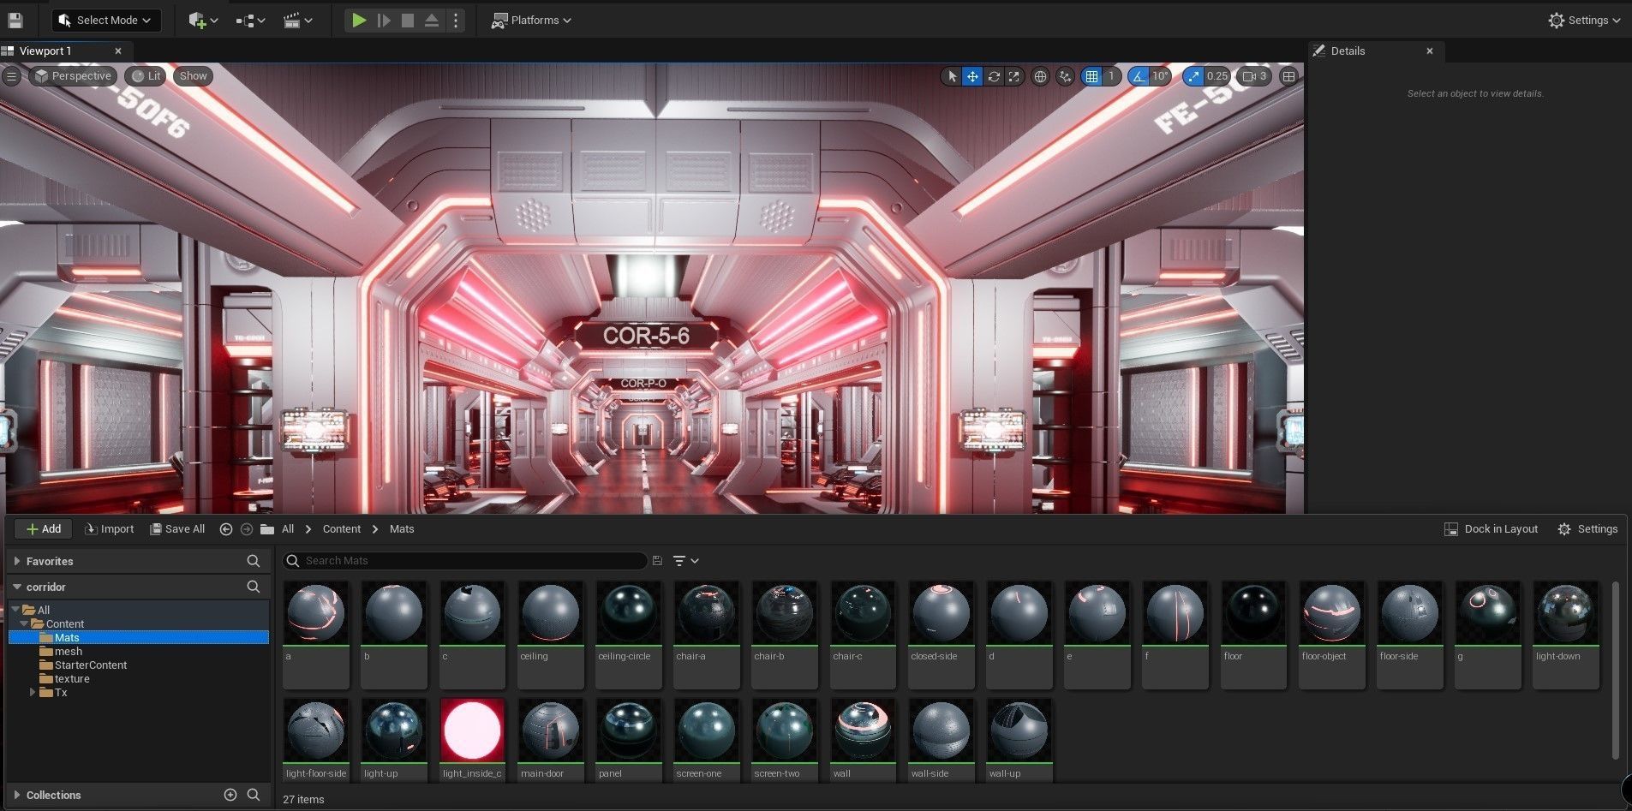Viewport: 1632px width, 811px height.
Task: Add a new collection plus icon
Action: click(x=230, y=795)
